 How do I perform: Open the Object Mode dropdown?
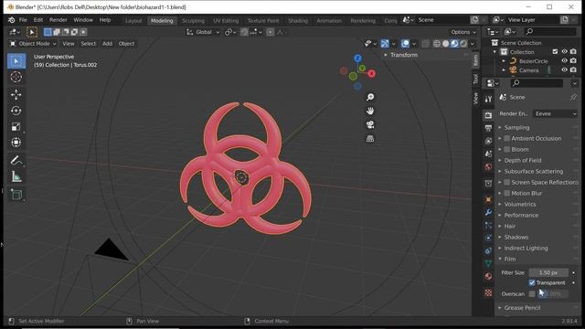pyautogui.click(x=33, y=44)
